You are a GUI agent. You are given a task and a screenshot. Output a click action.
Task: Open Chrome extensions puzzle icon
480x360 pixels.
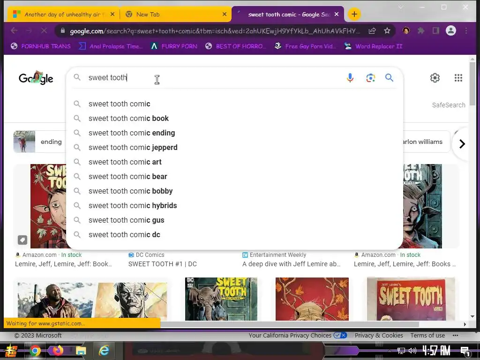(421, 30)
